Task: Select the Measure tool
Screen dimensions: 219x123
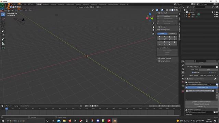Action: pyautogui.click(x=3, y=44)
